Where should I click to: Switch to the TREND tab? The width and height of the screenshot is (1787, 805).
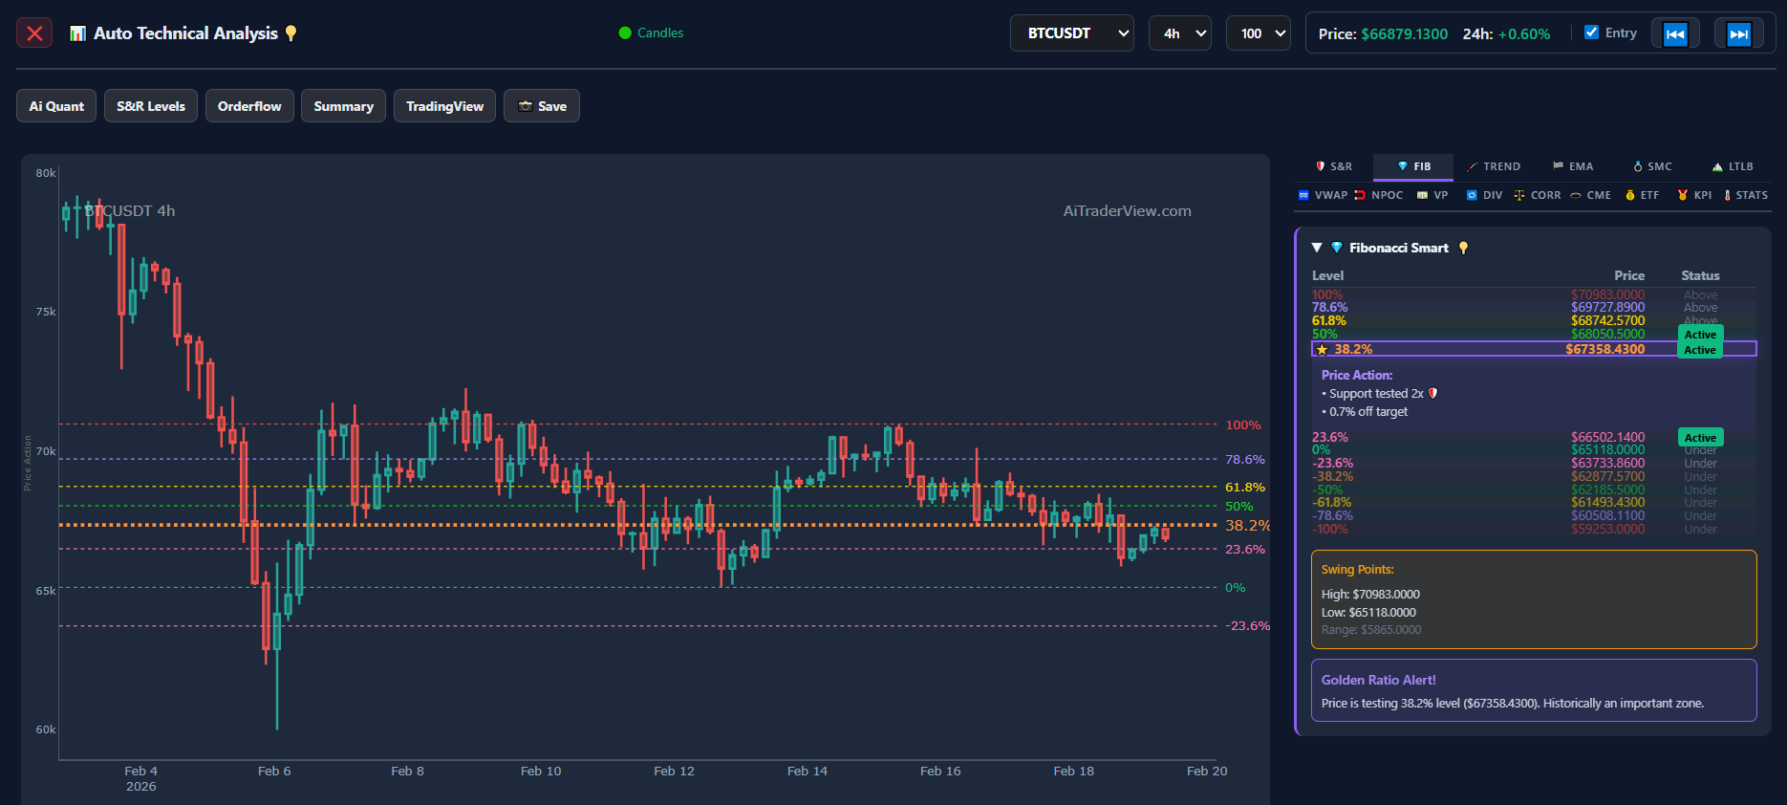(1494, 166)
